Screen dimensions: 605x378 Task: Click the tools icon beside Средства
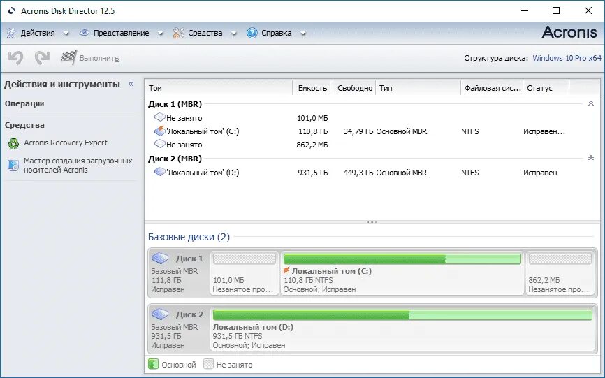click(x=178, y=33)
